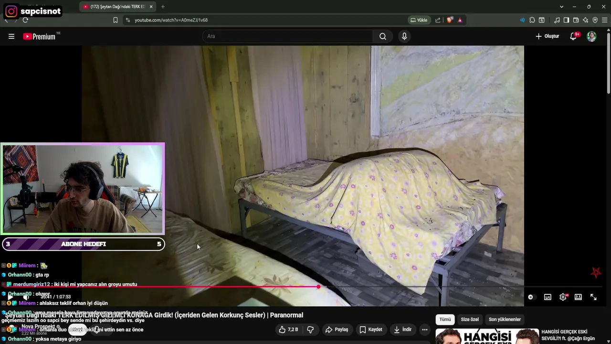Select the 'Size özel' filter chip

(470, 319)
